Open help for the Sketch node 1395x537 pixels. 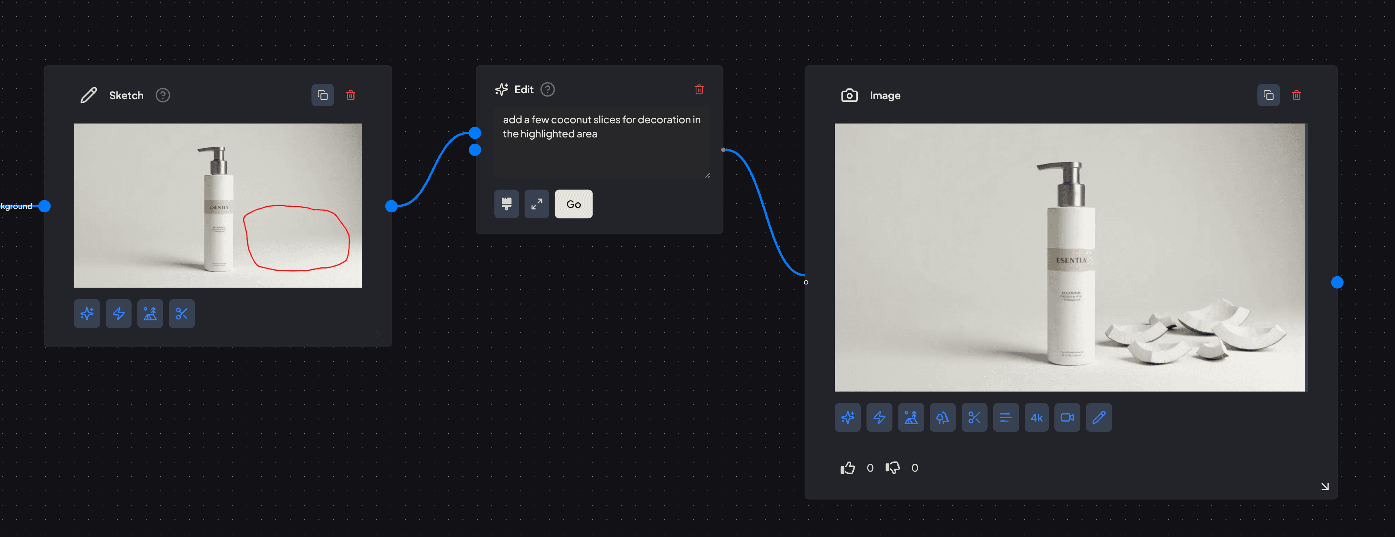pos(163,95)
